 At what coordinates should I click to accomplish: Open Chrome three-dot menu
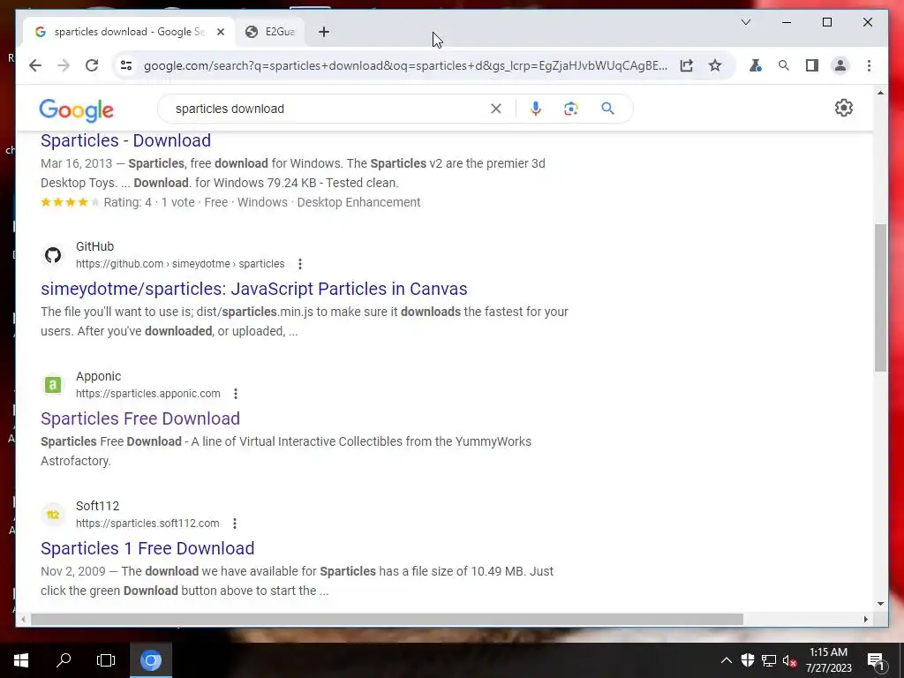pyautogui.click(x=869, y=65)
